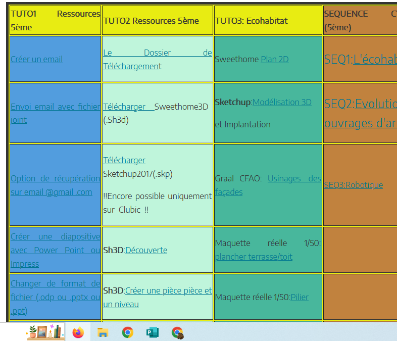Open Microsoft Publisher from the taskbar

point(153,332)
